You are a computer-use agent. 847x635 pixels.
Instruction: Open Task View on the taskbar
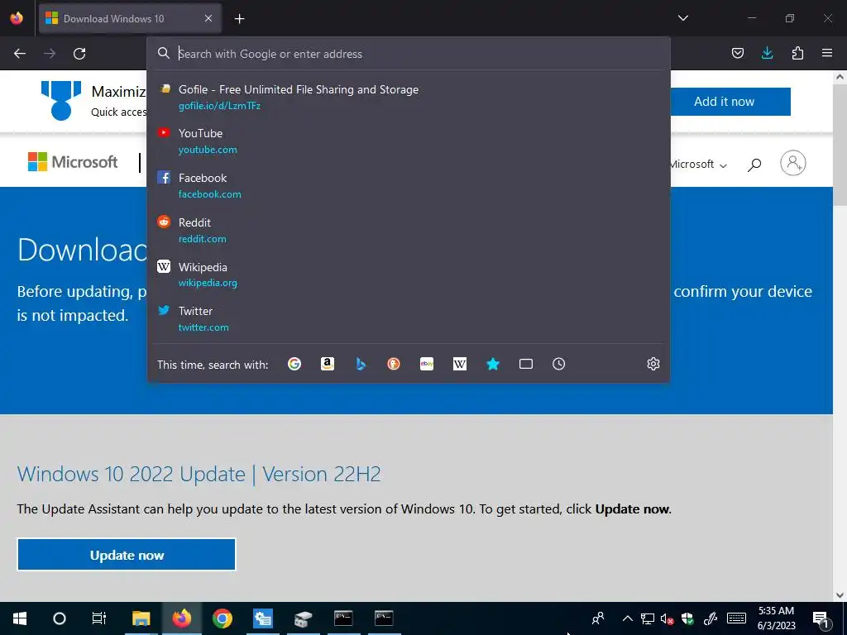click(x=99, y=618)
